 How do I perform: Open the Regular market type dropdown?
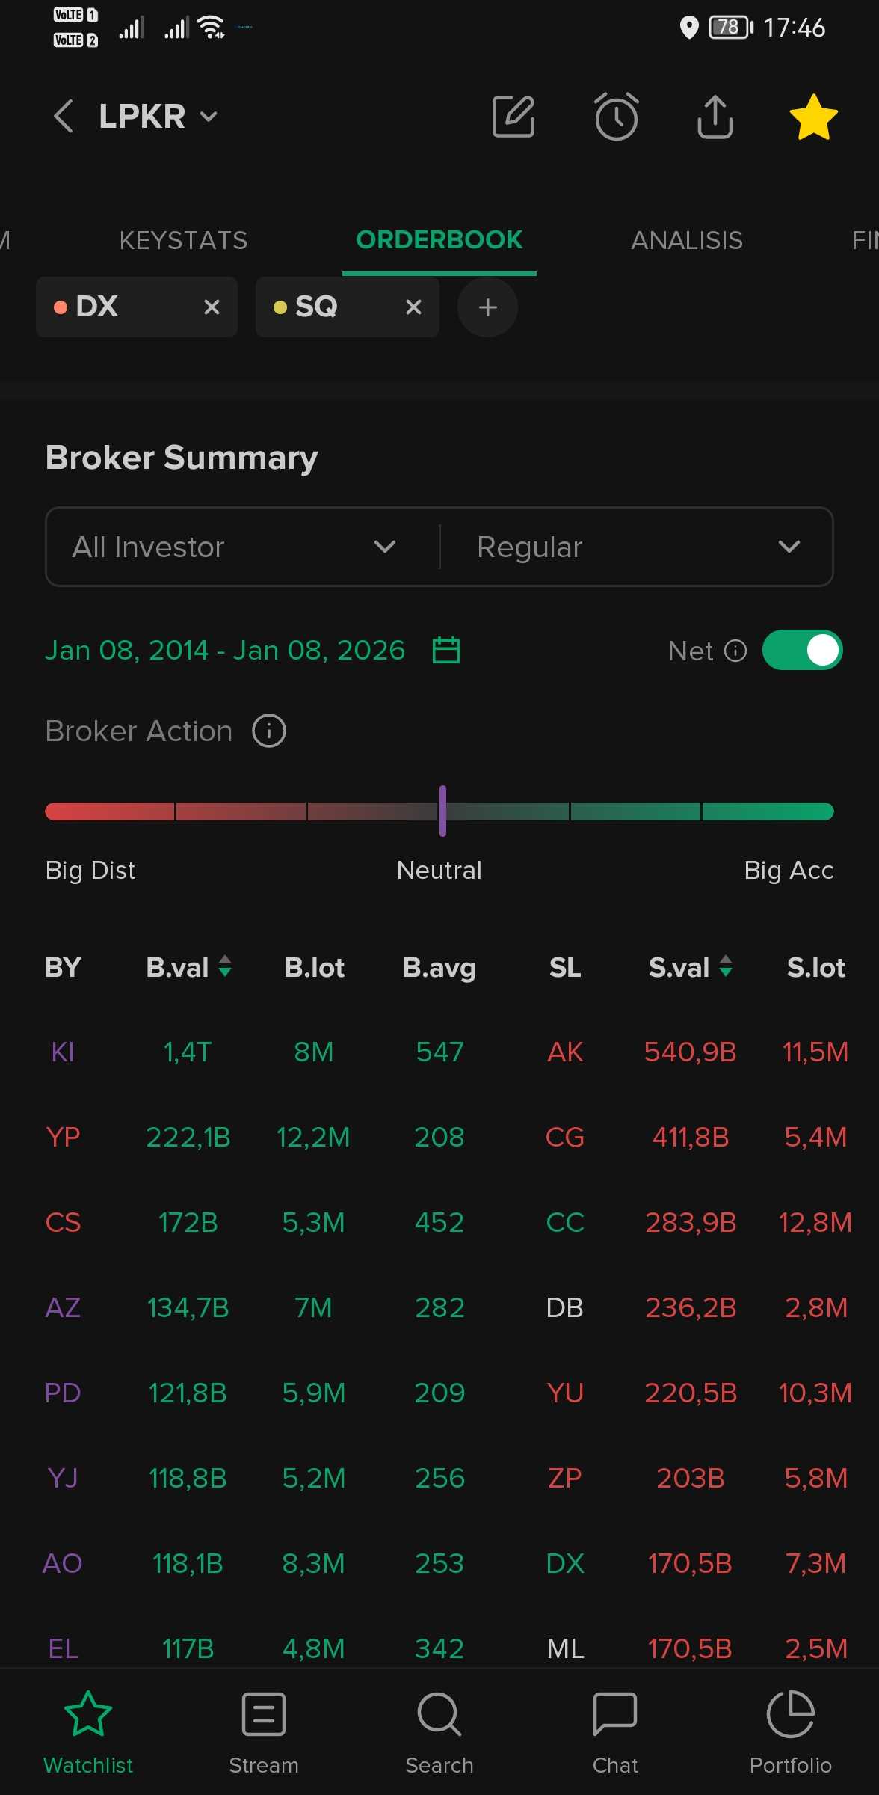coord(637,547)
